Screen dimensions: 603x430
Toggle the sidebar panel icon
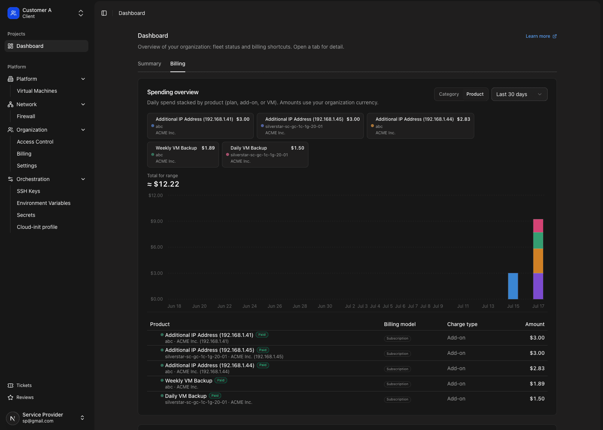pos(104,13)
